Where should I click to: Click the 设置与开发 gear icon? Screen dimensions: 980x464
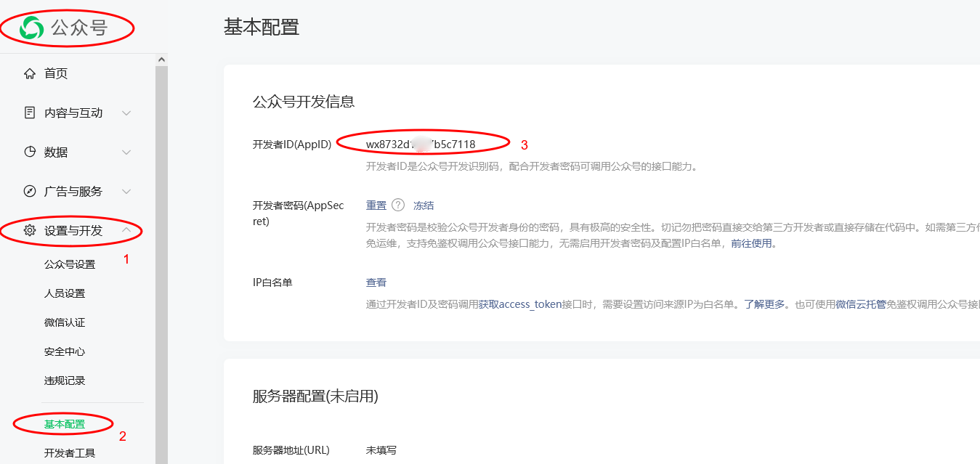tap(30, 231)
